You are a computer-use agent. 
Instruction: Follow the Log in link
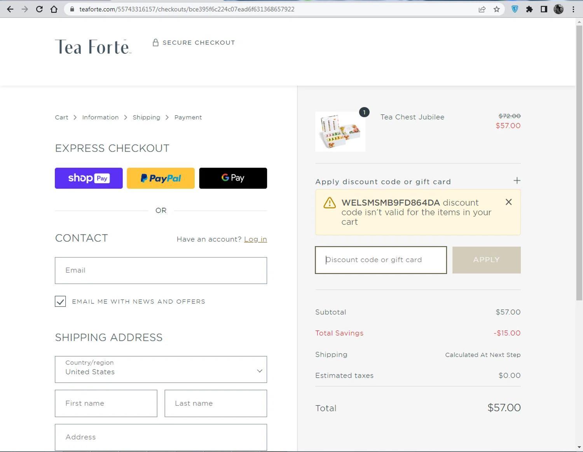[255, 239]
